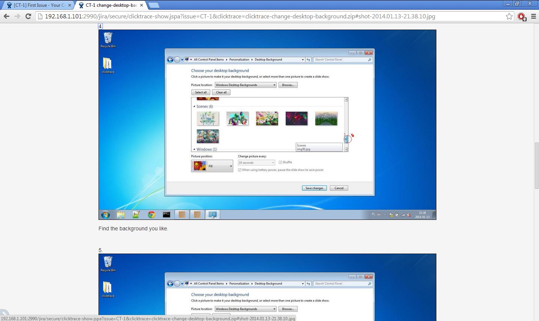Click 'Clear all' button in screenshot 4
The image size is (539, 321).
(x=221, y=92)
